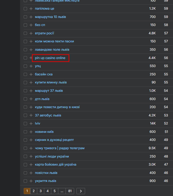Open the pin up casino online keyword
The height and width of the screenshot is (196, 173).
[x=50, y=58]
